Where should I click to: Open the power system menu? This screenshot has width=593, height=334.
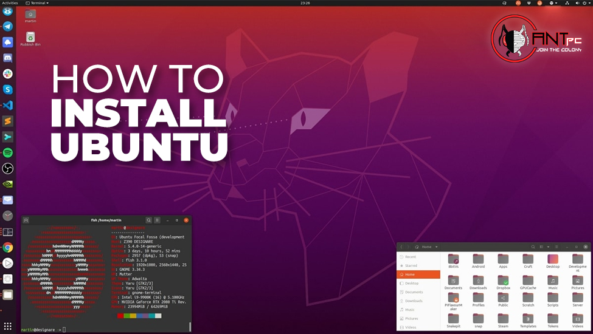(587, 2)
